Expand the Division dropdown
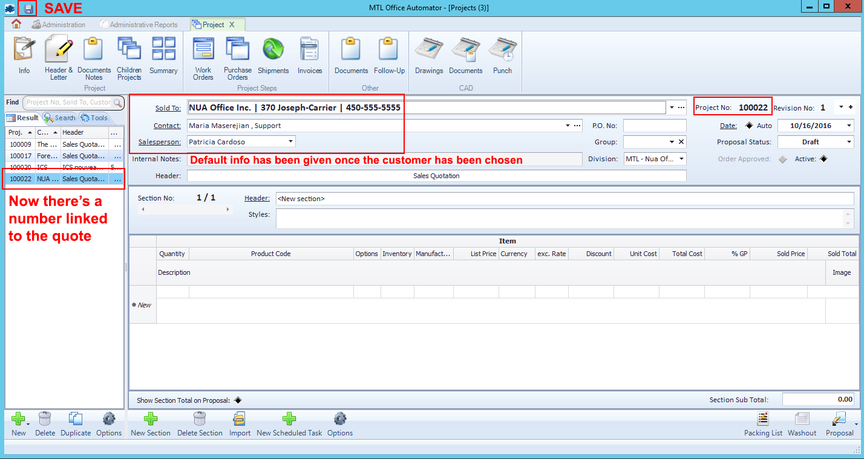The image size is (864, 459). coord(682,159)
